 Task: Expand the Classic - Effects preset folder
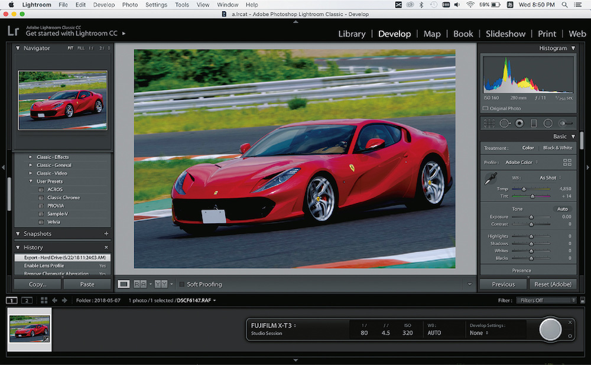click(31, 157)
